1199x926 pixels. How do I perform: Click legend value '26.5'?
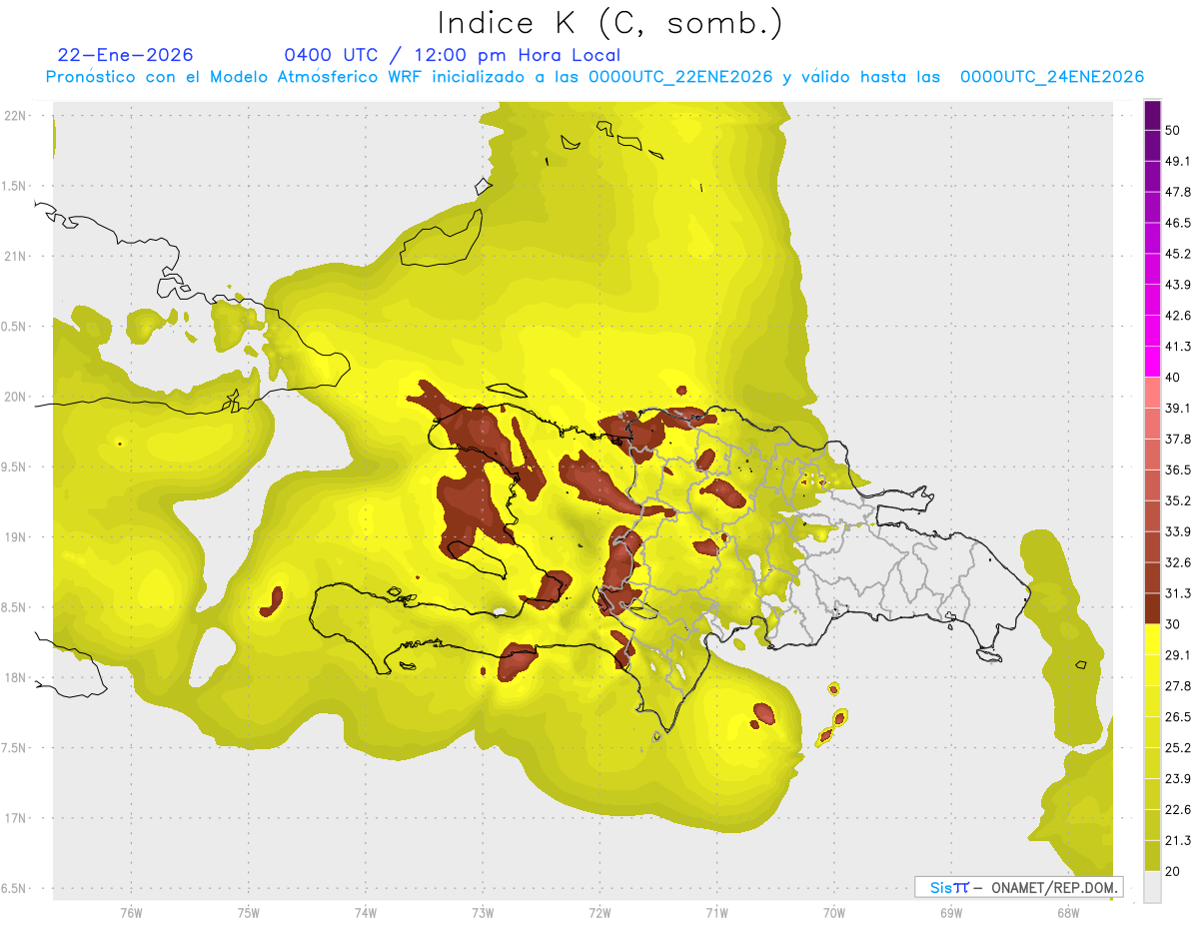[1178, 717]
